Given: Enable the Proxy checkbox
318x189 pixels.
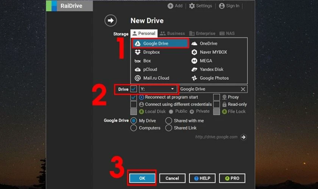Looking at the screenshot, I should coord(217,97).
